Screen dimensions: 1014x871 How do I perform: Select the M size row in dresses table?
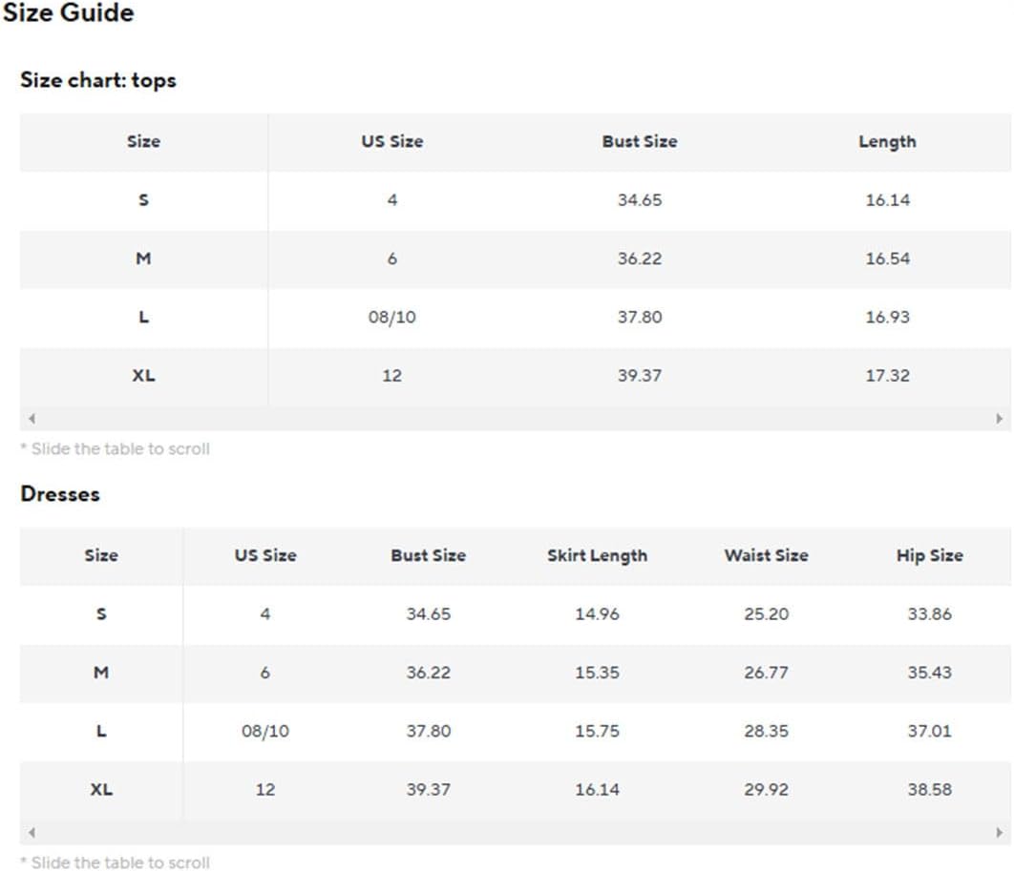click(x=516, y=673)
